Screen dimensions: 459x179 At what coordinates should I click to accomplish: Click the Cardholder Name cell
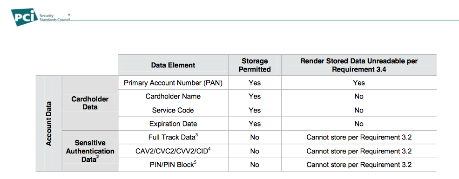click(173, 96)
